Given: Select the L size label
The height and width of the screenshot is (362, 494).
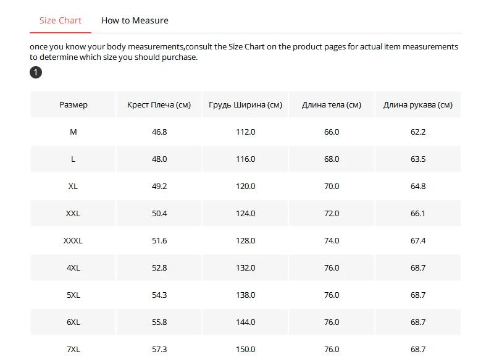Looking at the screenshot, I should pos(73,159).
